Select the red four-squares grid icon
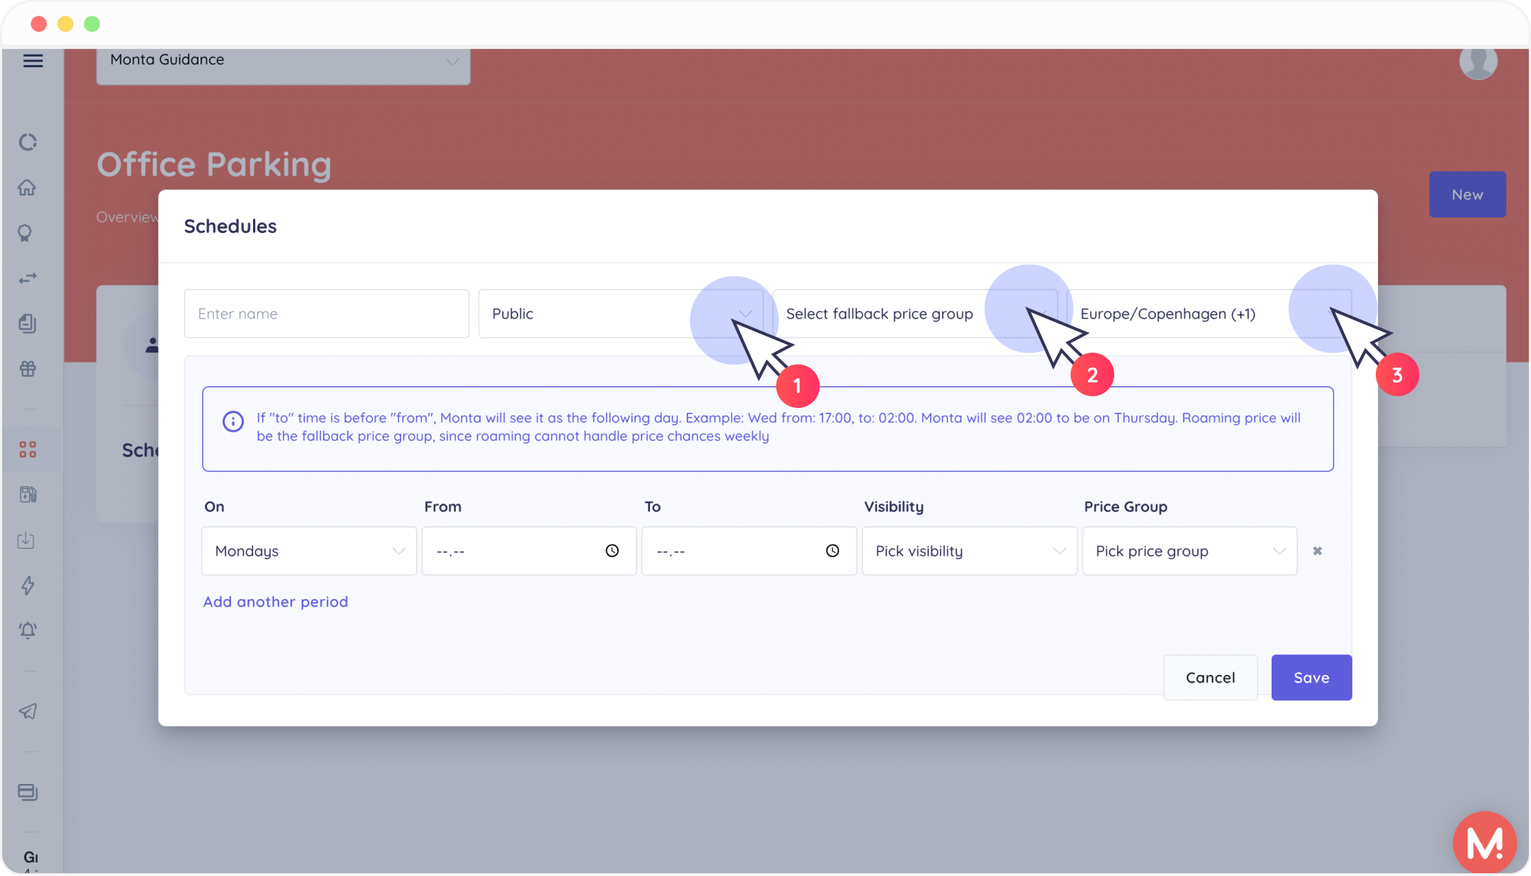This screenshot has width=1531, height=876. tap(28, 450)
